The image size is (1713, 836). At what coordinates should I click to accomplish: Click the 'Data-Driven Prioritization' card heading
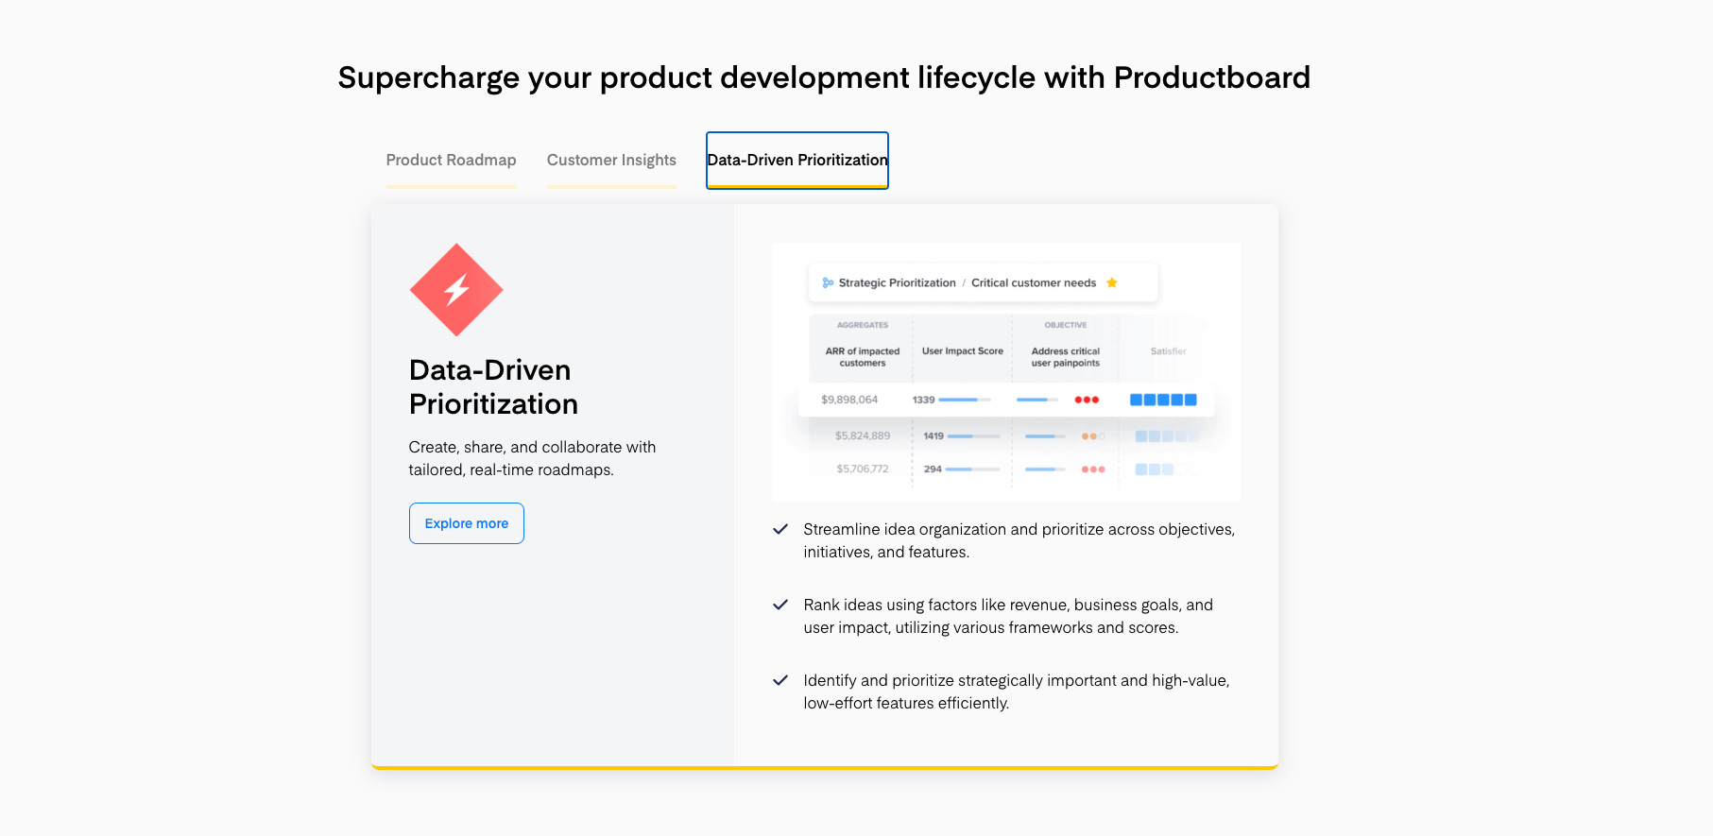tap(493, 387)
